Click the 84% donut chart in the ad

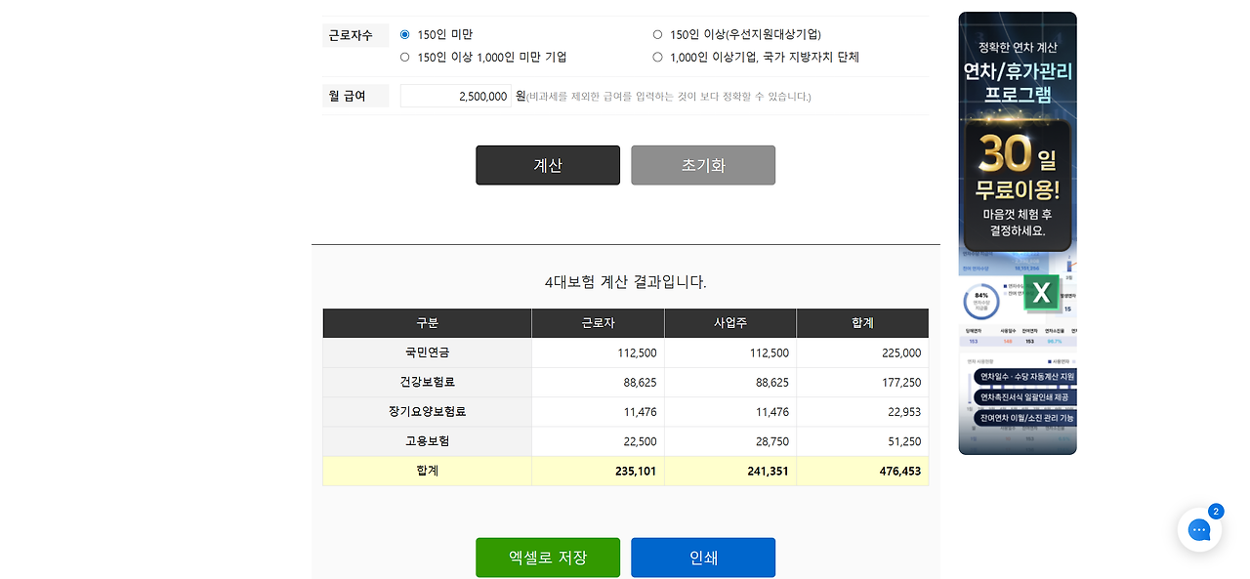click(x=980, y=301)
